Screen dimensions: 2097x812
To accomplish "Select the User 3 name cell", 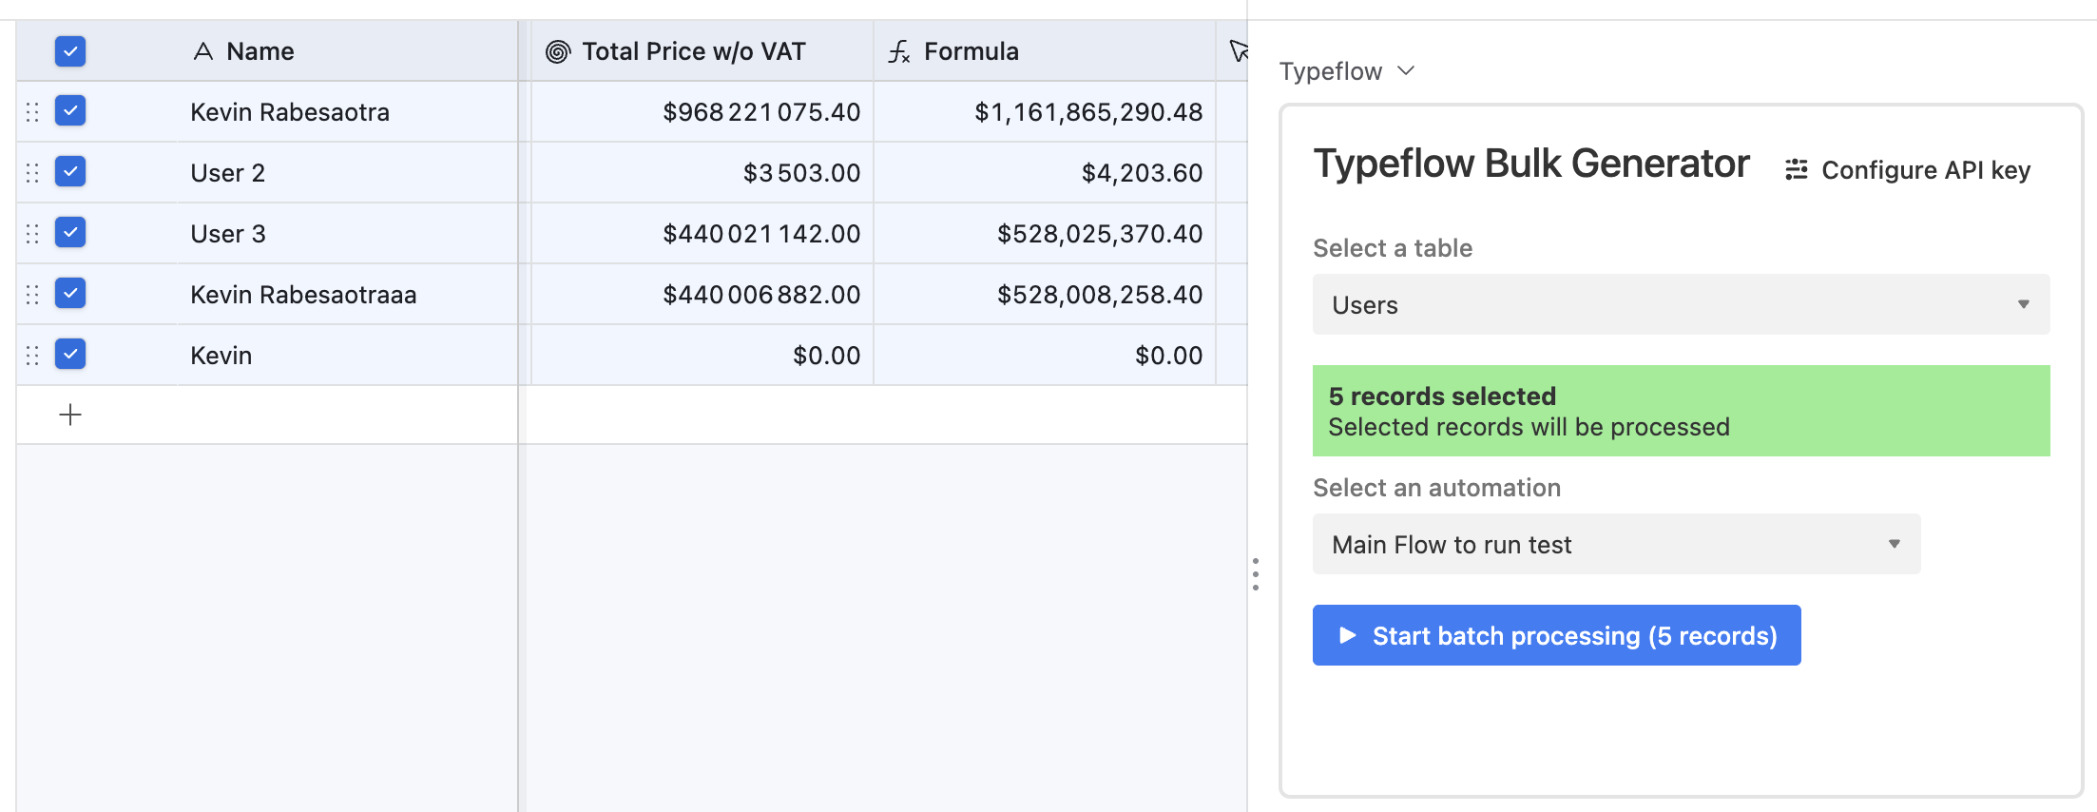I will [348, 234].
